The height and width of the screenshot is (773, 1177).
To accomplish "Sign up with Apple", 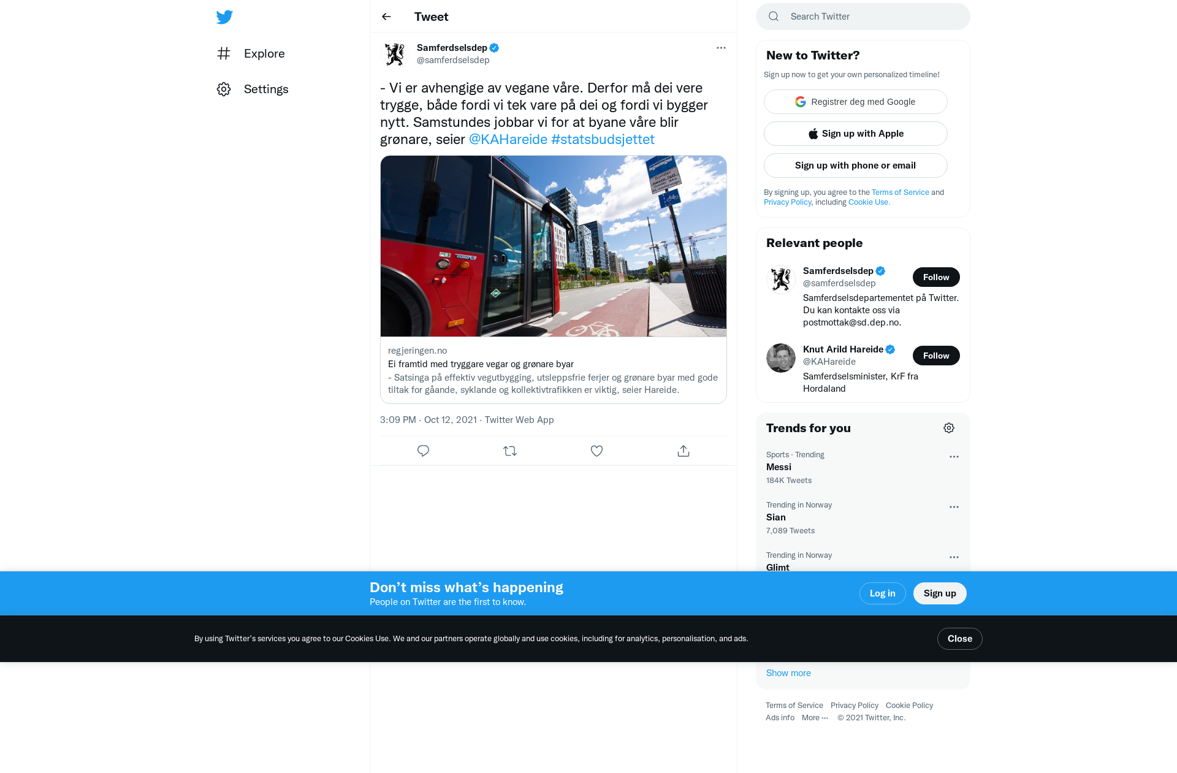I will pos(855,134).
